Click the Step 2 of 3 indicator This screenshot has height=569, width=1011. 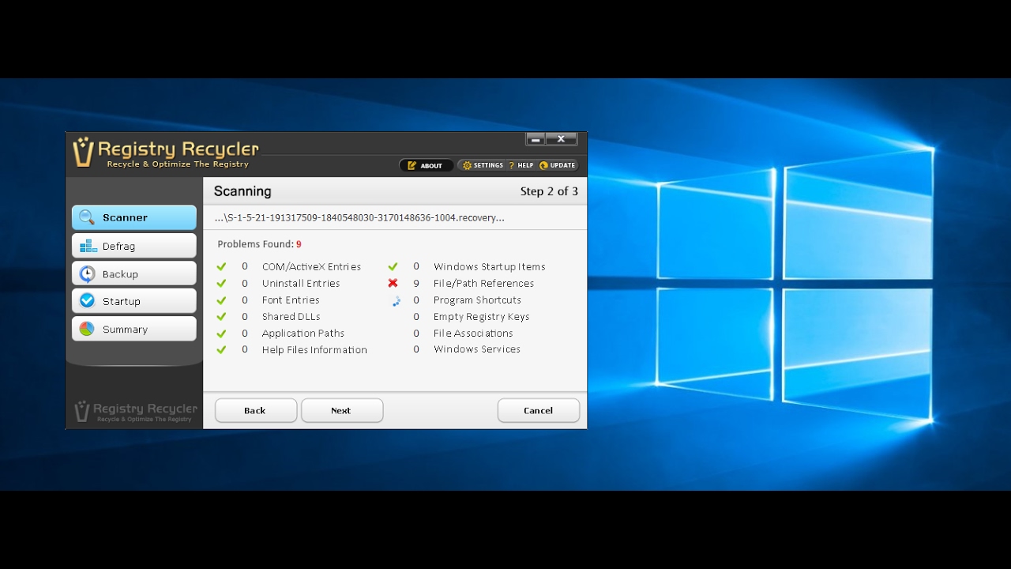coord(549,191)
